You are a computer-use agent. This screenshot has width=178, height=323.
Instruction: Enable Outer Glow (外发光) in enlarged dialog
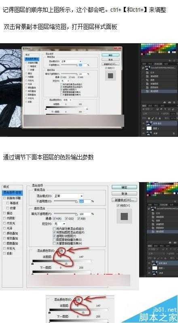point(4,248)
